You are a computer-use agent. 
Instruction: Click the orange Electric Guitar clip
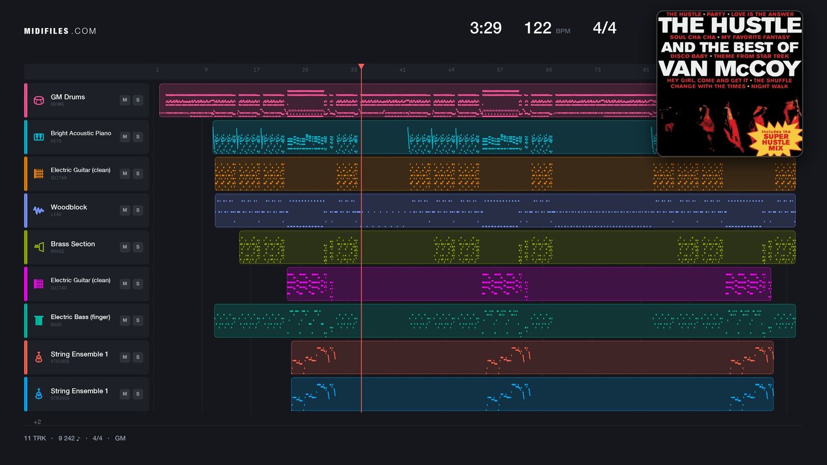tap(505, 174)
